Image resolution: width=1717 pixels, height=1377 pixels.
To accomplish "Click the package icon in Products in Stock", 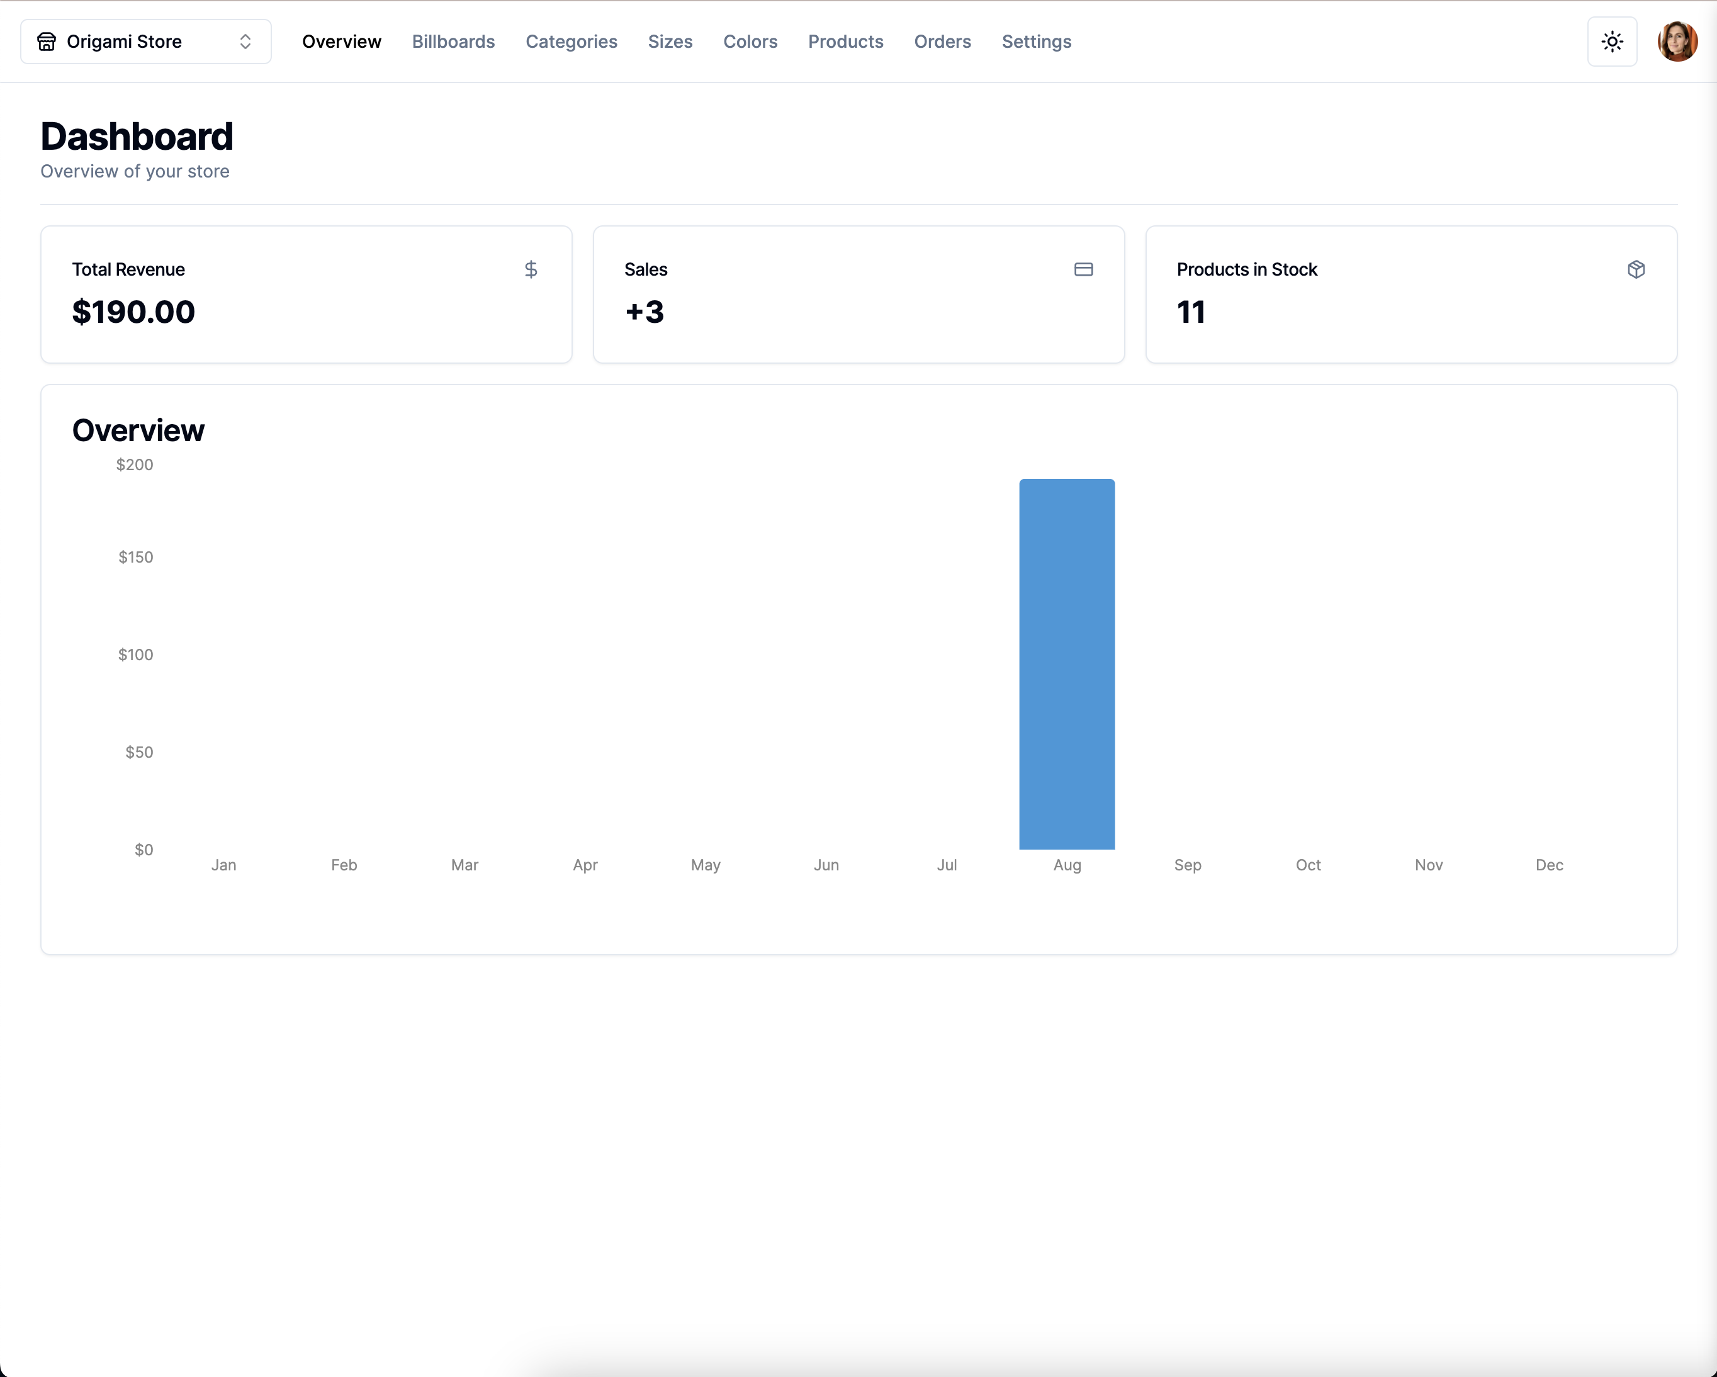I will pos(1636,269).
